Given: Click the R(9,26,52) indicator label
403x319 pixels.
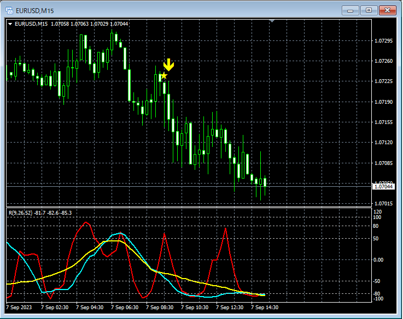Looking at the screenshot, I should (x=21, y=212).
